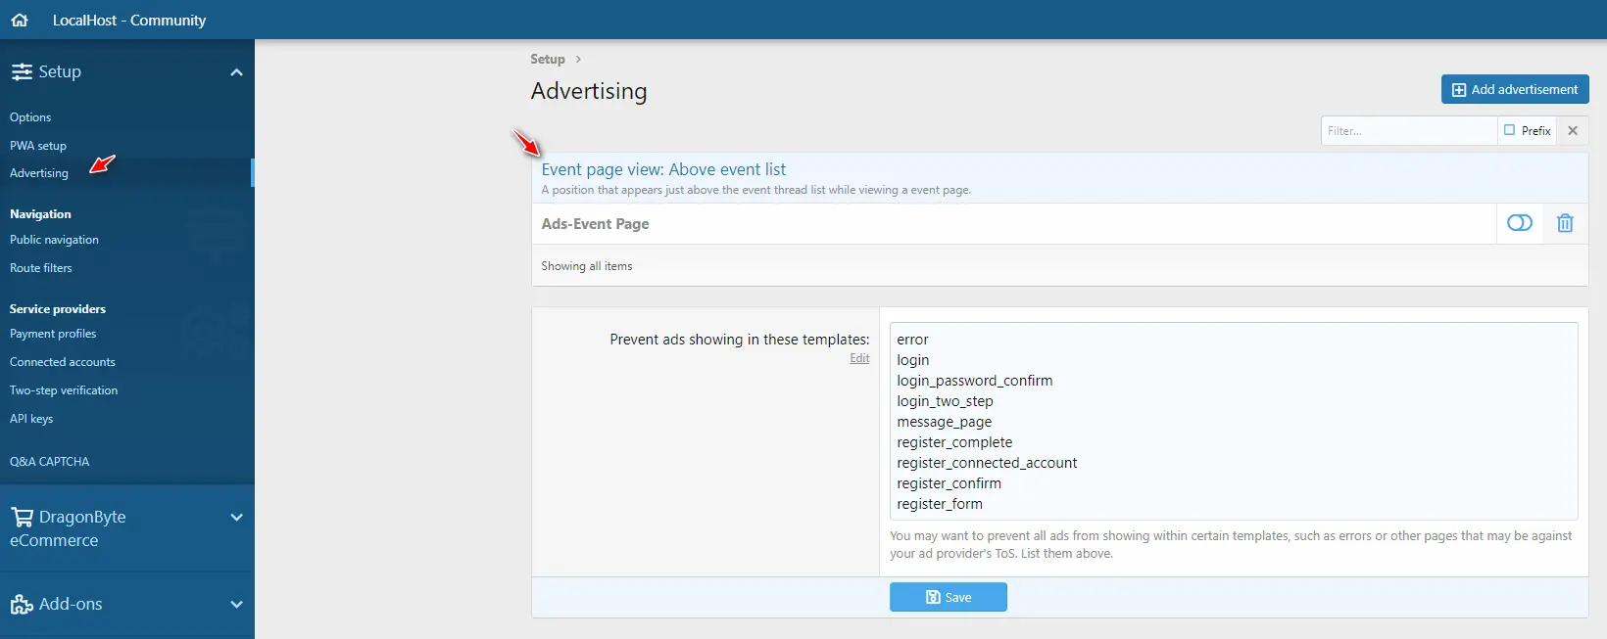The height and width of the screenshot is (639, 1607).
Task: Click the Setup breadcrumb link
Action: point(548,59)
